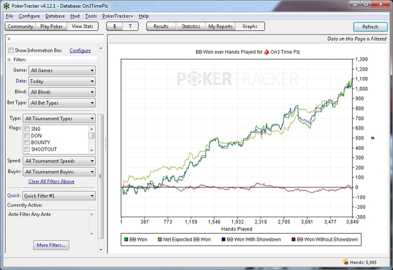Open the Hud menu
Viewport: 393px width, 270px height.
(x=75, y=16)
